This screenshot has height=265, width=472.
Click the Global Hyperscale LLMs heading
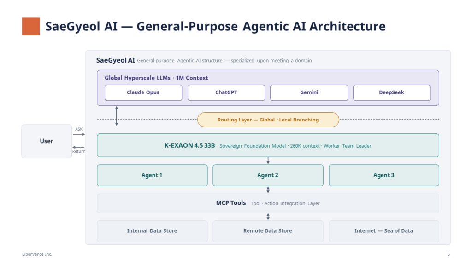click(x=157, y=78)
